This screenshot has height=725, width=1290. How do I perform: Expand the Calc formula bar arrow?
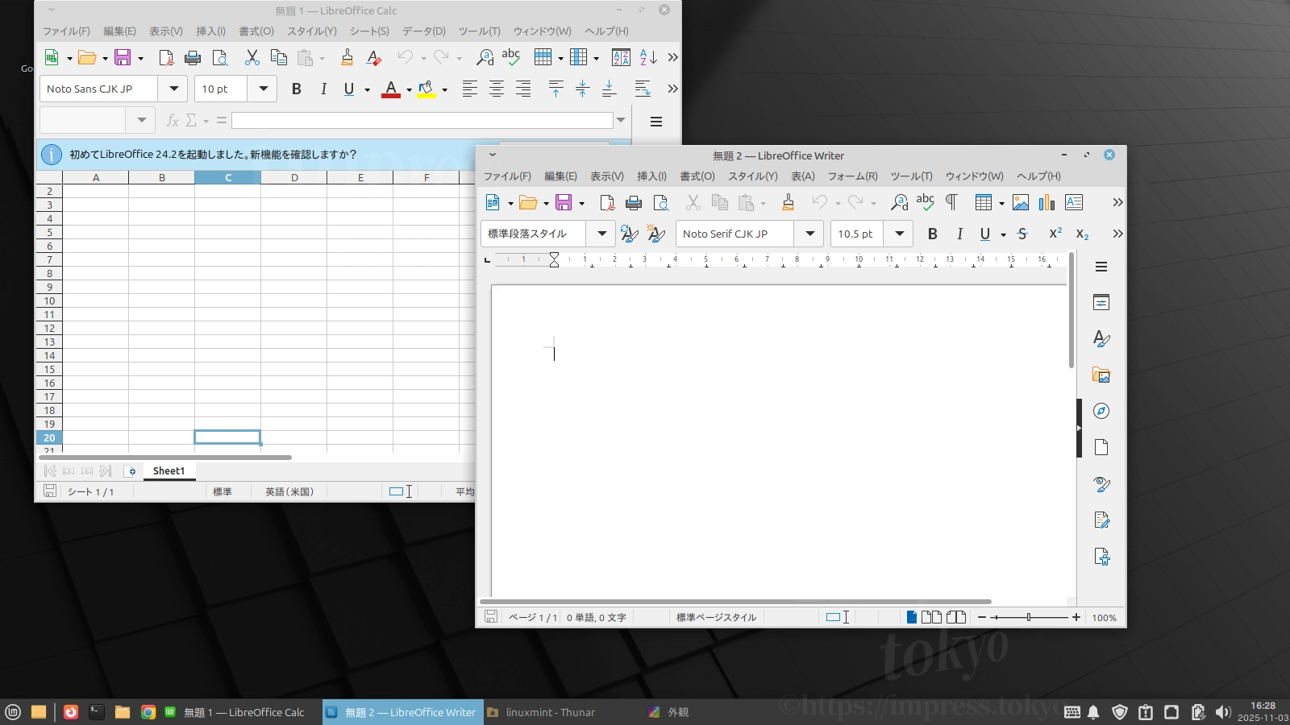coord(621,121)
